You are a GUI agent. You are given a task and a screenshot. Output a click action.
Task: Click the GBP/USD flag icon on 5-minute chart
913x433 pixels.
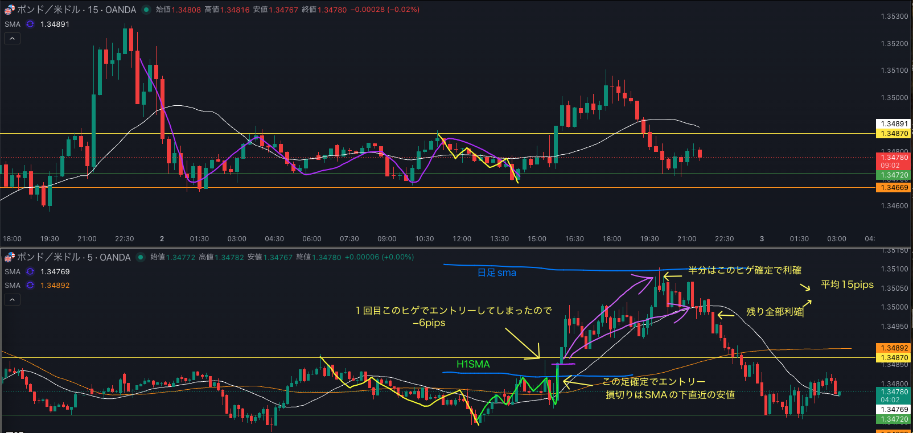(x=9, y=257)
